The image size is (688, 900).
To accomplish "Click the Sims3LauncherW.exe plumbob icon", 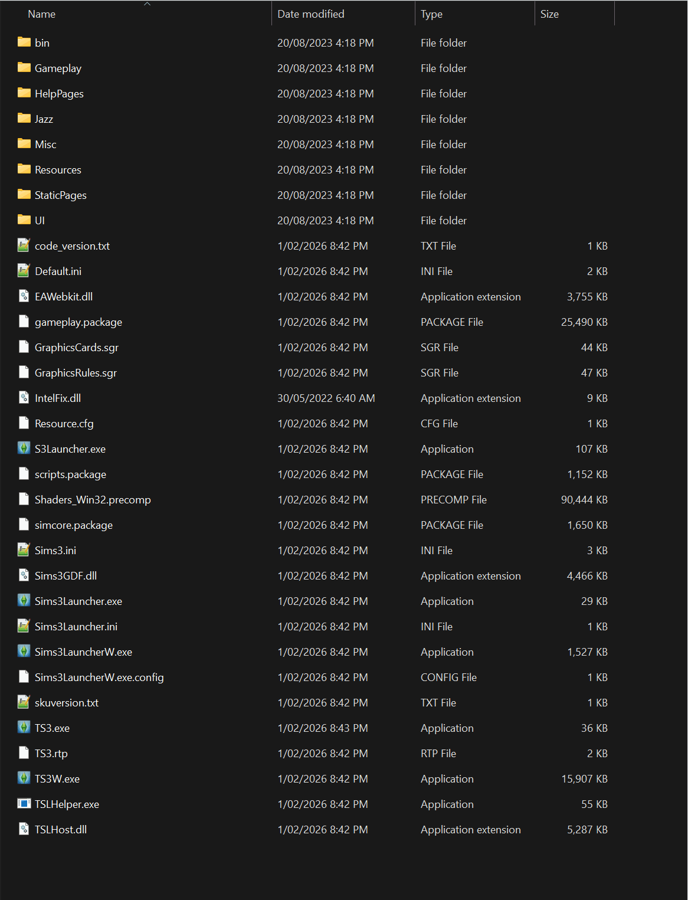I will click(x=24, y=652).
